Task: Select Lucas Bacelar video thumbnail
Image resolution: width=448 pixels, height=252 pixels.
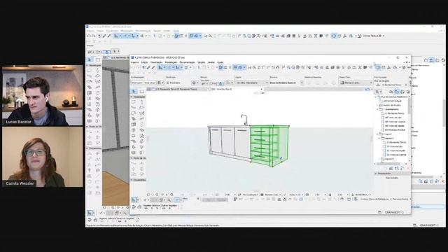Action: pyautogui.click(x=42, y=95)
